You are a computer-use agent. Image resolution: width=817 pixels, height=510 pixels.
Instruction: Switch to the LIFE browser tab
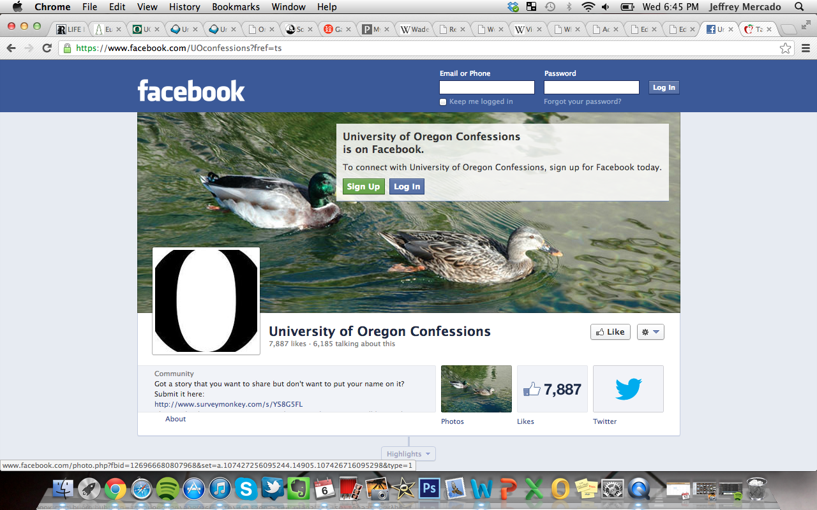69,29
